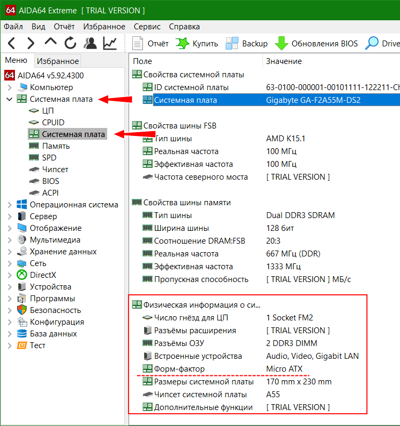
Task: Expand the Отображение tree node
Action: click(x=10, y=228)
